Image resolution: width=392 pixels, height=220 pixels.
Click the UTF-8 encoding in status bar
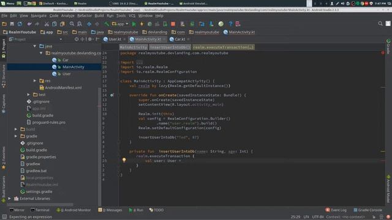pos(318,217)
